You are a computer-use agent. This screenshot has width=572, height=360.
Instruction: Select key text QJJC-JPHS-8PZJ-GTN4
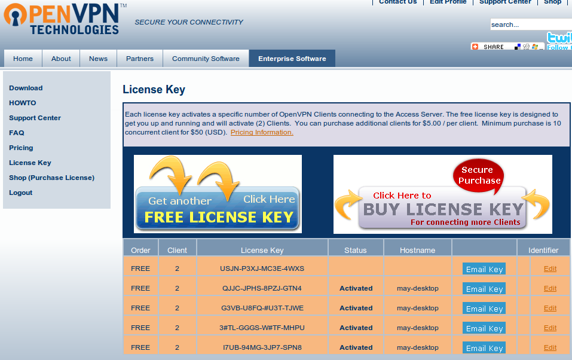pos(262,288)
